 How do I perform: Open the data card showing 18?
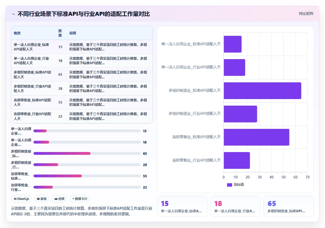click(236, 206)
